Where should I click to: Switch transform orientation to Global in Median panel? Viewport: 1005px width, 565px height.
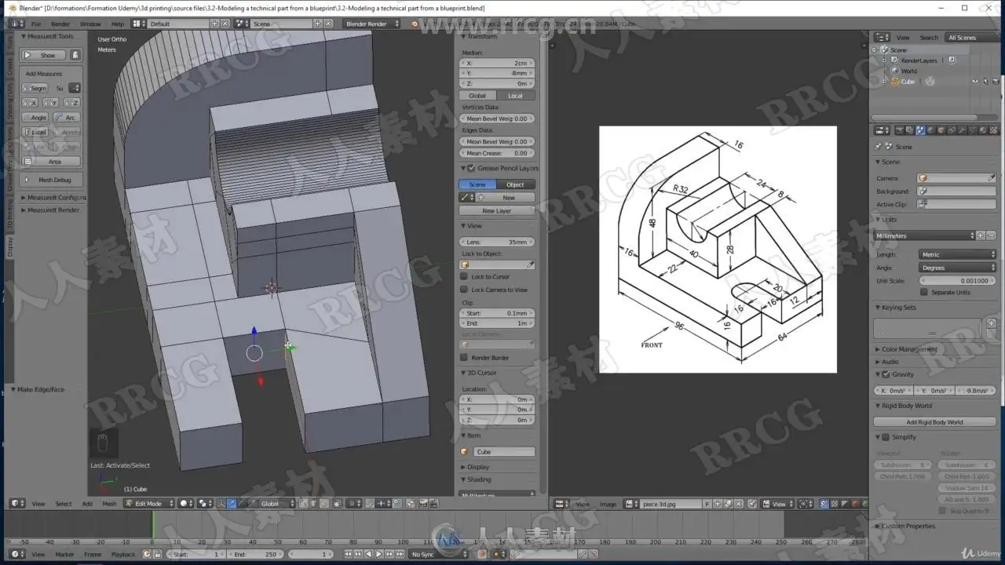pos(477,96)
